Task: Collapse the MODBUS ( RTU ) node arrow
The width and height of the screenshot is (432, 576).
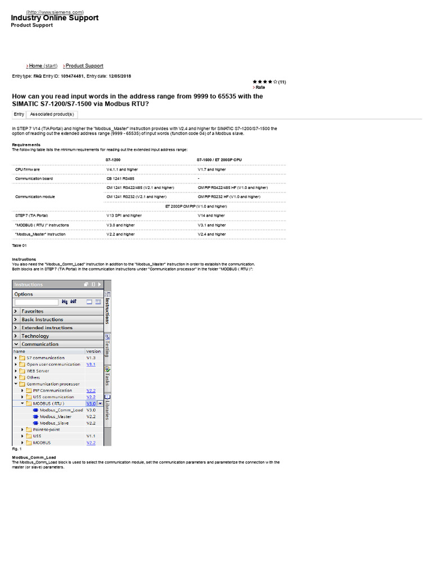Action: (x=22, y=403)
